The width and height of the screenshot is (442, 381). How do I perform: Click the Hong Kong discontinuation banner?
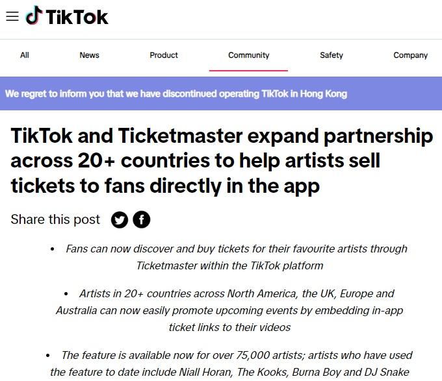pyautogui.click(x=221, y=93)
